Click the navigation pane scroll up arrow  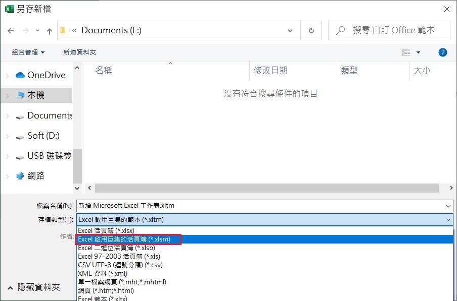77,68
